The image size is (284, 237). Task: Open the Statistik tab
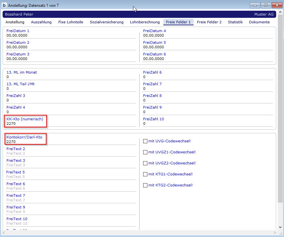235,22
